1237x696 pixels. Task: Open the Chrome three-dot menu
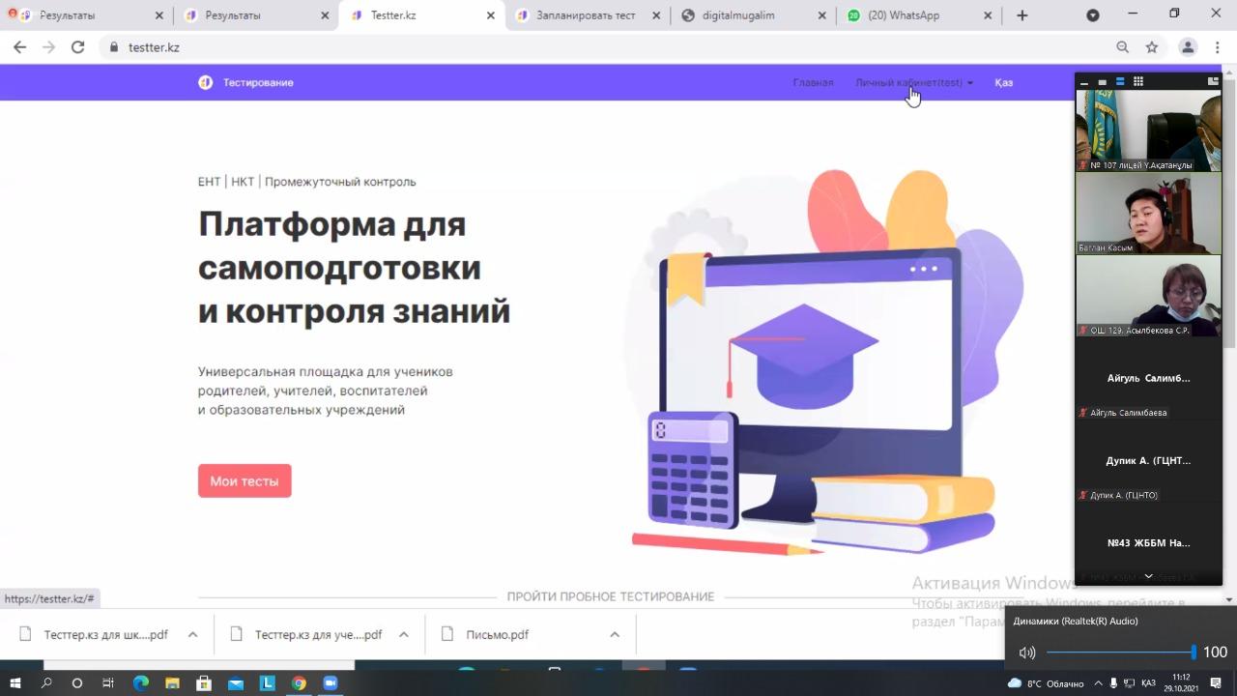point(1217,46)
